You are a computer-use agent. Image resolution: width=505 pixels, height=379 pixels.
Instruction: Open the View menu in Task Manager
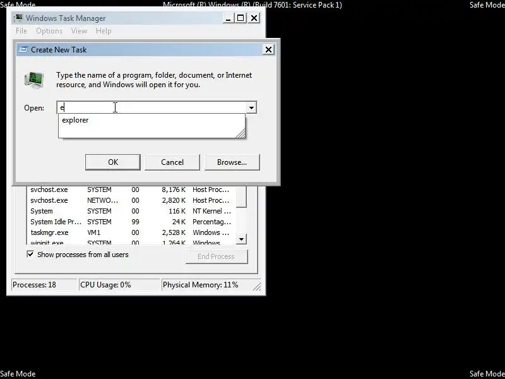coord(79,31)
